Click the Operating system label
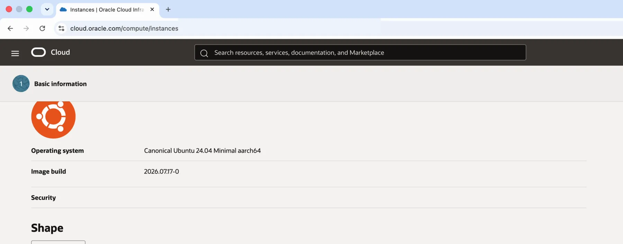Screen dimensions: 623x244 pyautogui.click(x=57, y=150)
